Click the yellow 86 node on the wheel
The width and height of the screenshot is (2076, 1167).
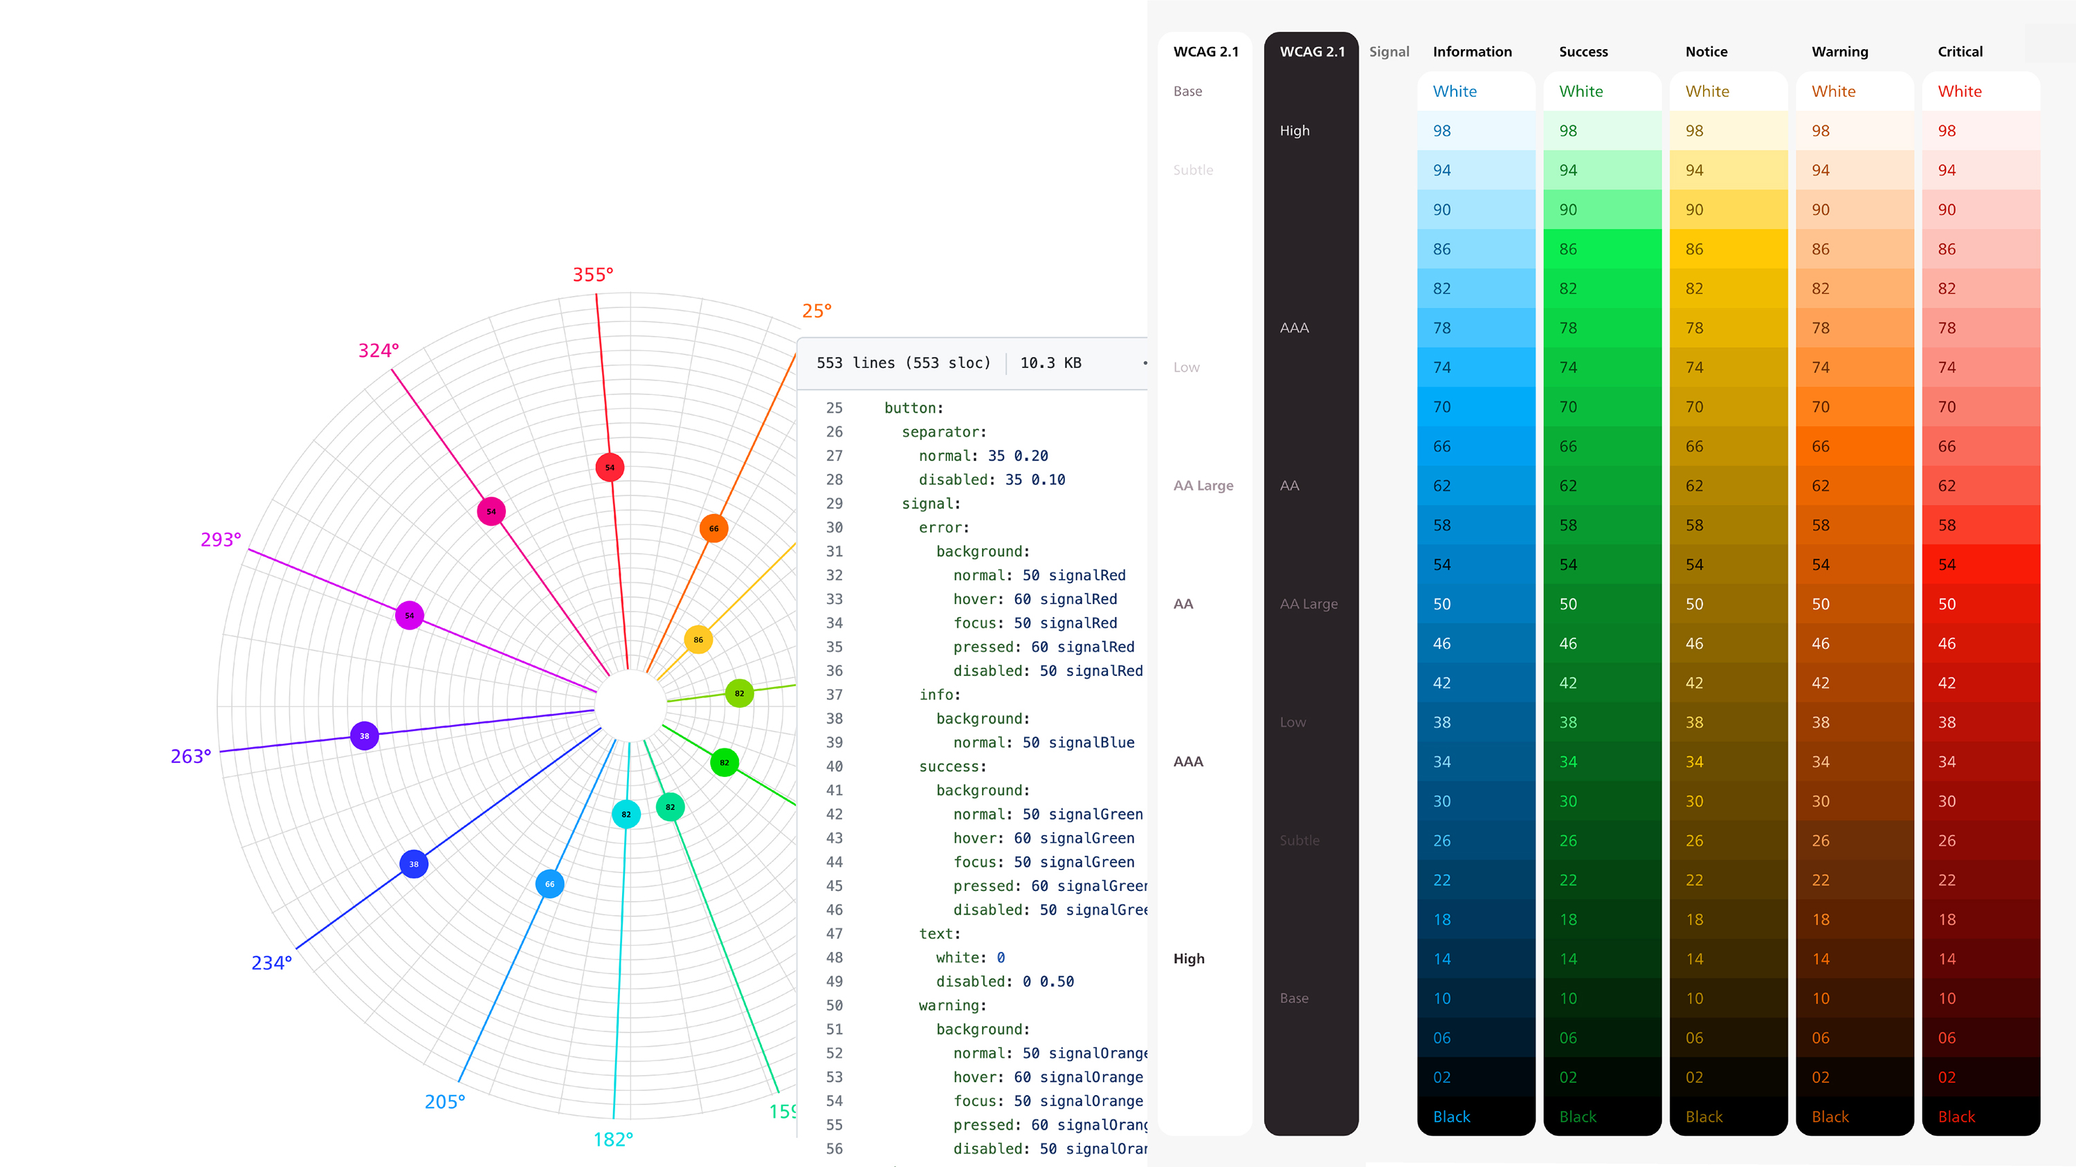point(698,639)
